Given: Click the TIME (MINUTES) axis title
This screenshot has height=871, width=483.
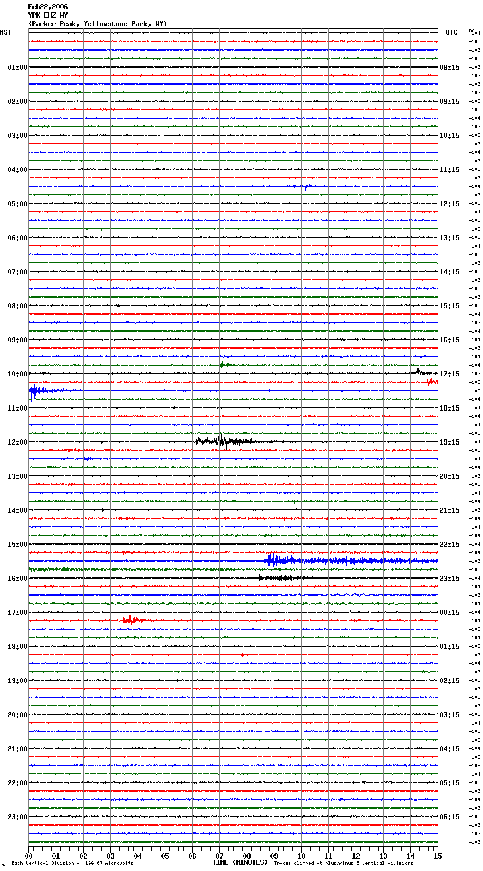Looking at the screenshot, I should (240, 862).
